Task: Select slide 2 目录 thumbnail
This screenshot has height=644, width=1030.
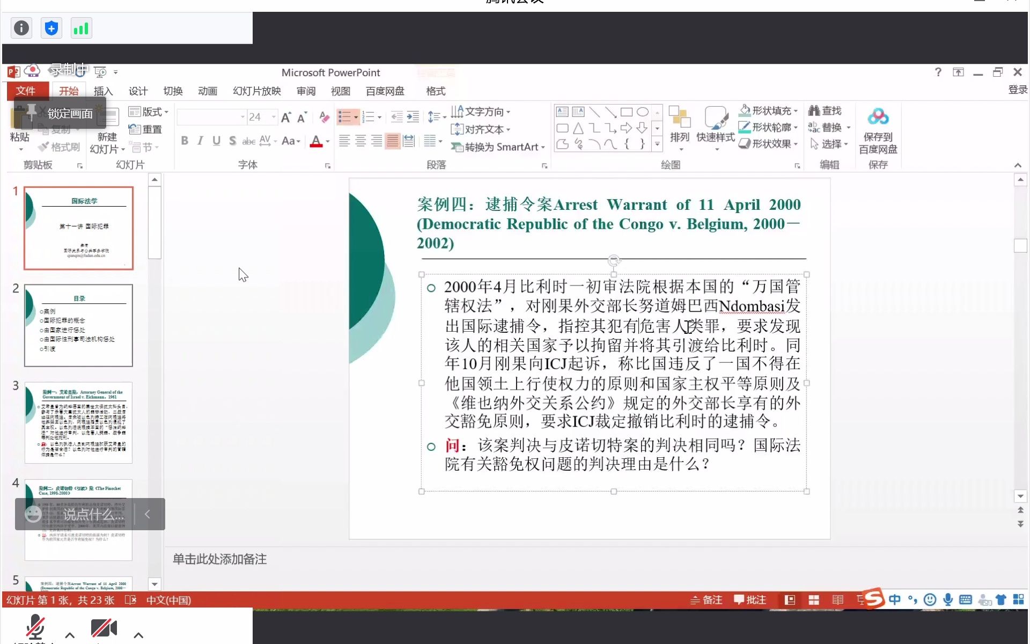Action: 78,325
